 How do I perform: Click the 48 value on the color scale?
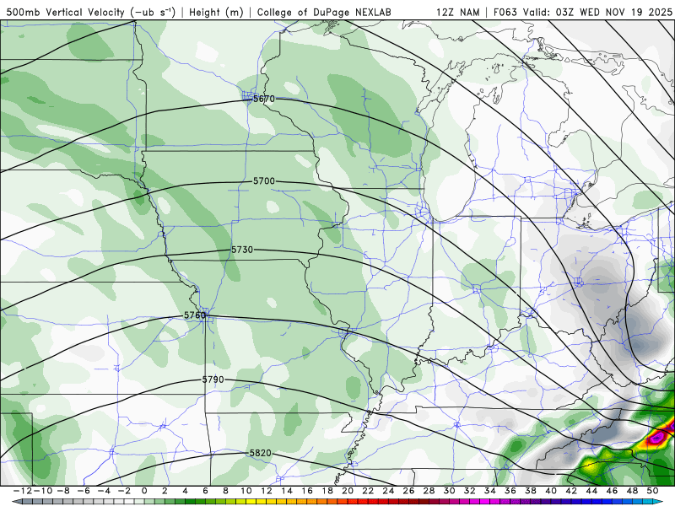point(632,491)
